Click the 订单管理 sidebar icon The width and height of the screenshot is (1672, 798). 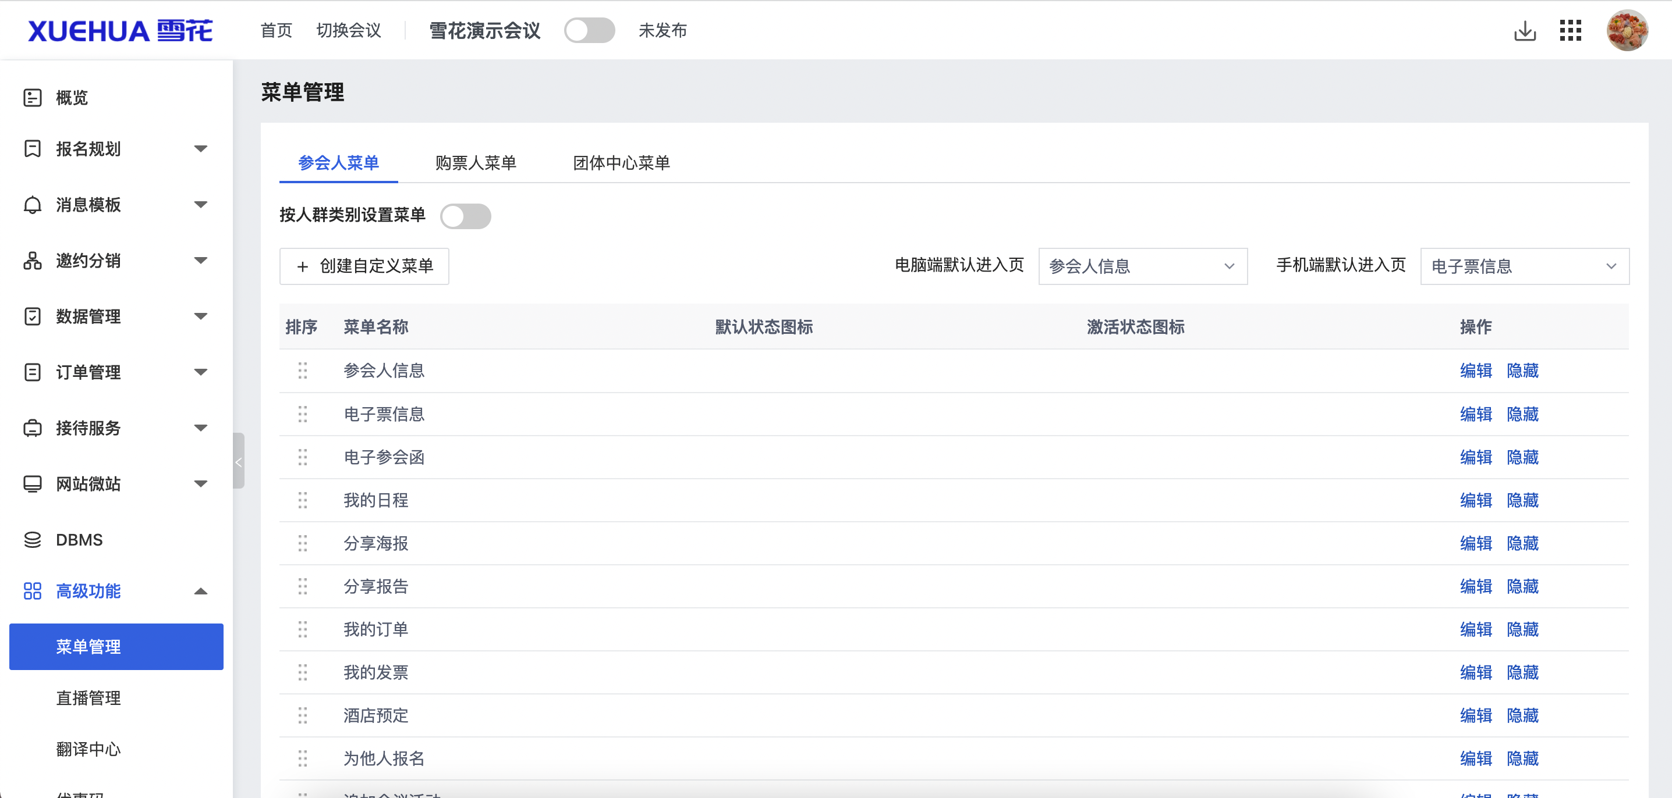point(32,372)
